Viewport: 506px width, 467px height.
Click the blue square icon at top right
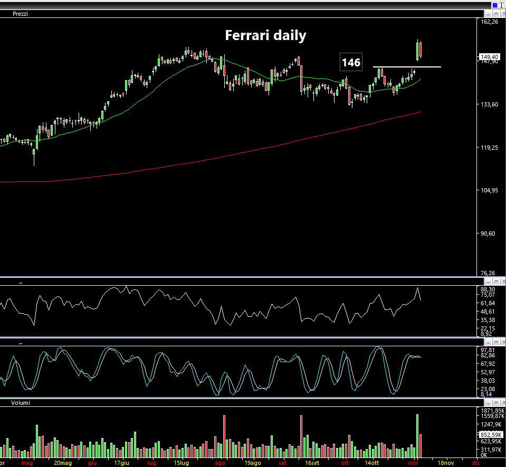tap(495, 5)
